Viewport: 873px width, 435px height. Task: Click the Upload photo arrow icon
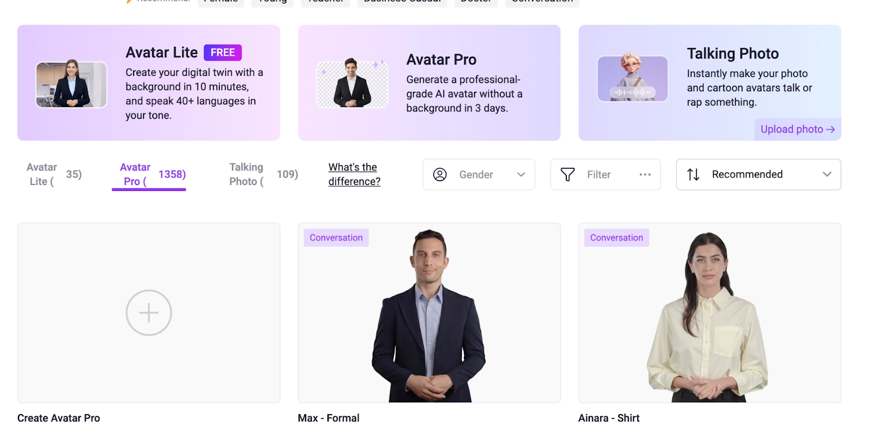[x=830, y=129]
